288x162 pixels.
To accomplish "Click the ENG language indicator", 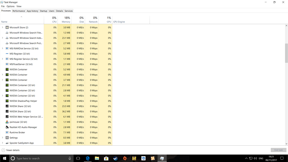I will click(261, 158).
